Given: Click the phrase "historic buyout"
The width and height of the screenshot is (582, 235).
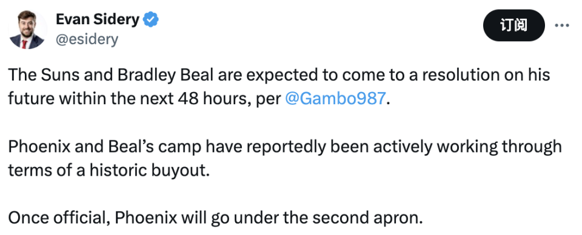Looking at the screenshot, I should (147, 171).
